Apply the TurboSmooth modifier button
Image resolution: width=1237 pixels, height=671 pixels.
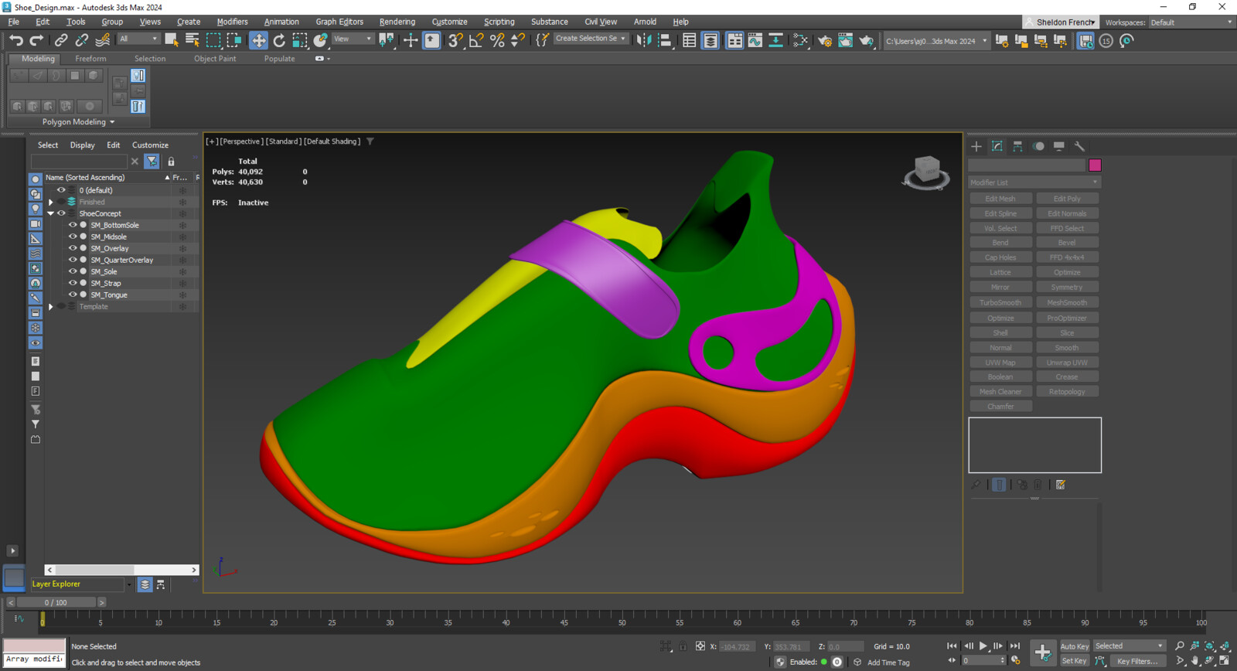click(x=1000, y=303)
